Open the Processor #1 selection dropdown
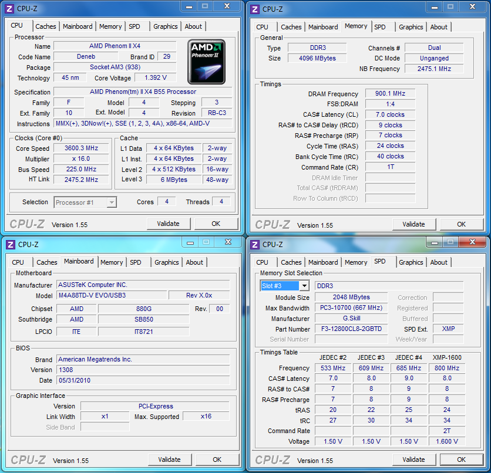This screenshot has width=491, height=473. coord(112,202)
